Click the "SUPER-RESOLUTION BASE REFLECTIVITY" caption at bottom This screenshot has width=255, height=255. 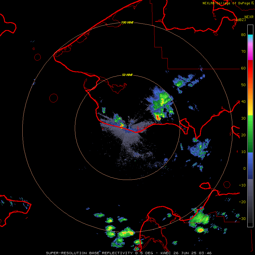pyautogui.click(x=89, y=253)
